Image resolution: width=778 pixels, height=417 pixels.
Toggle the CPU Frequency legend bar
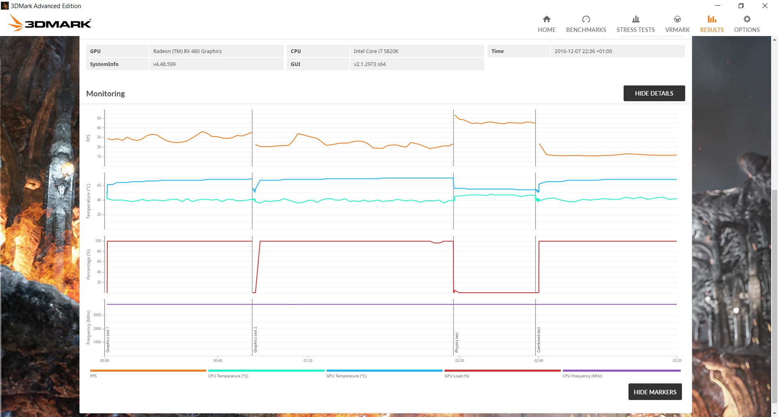click(622, 370)
